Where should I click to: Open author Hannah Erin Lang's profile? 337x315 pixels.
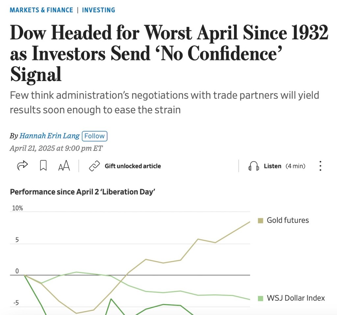point(49,136)
